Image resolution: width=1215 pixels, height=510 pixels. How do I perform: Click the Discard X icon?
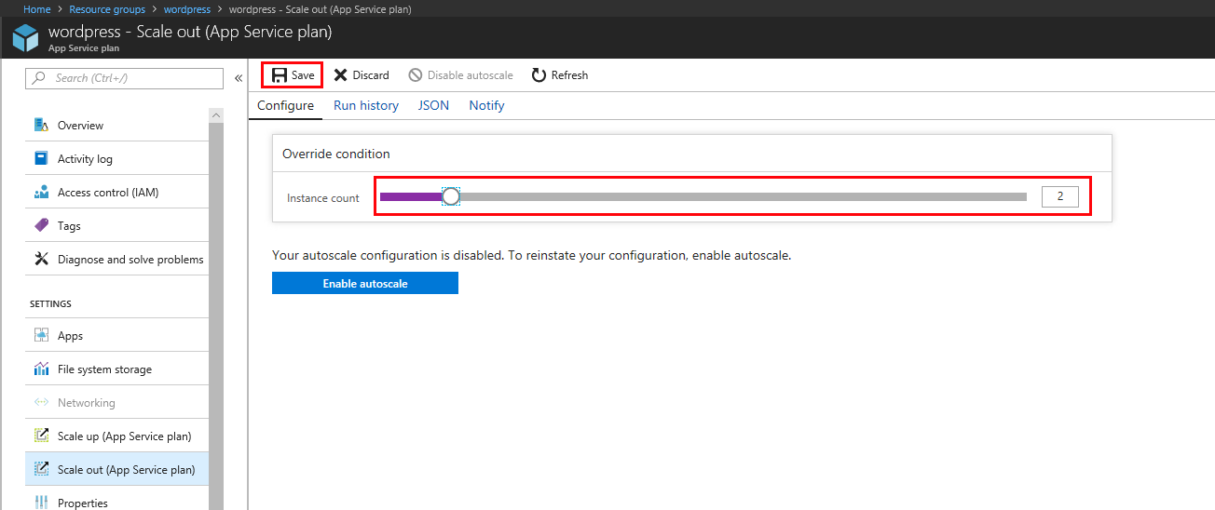[x=341, y=75]
